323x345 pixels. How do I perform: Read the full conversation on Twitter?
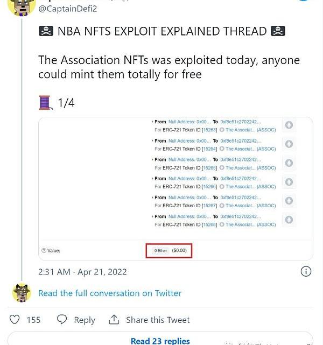tap(110, 293)
